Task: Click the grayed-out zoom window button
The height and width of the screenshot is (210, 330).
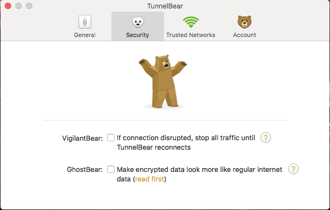Action: (x=29, y=6)
